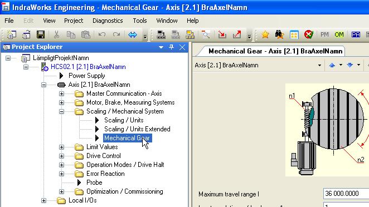The width and height of the screenshot is (369, 207).
Task: Click the Undo arrow icon
Action: coord(101,34)
